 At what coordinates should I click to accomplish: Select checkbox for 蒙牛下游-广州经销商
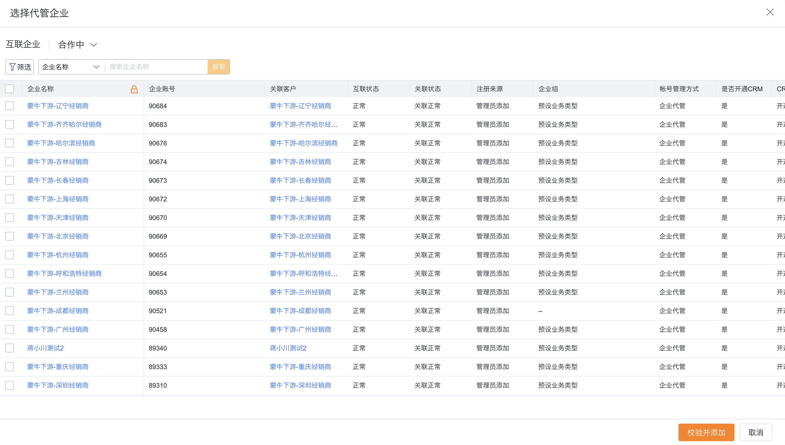10,329
